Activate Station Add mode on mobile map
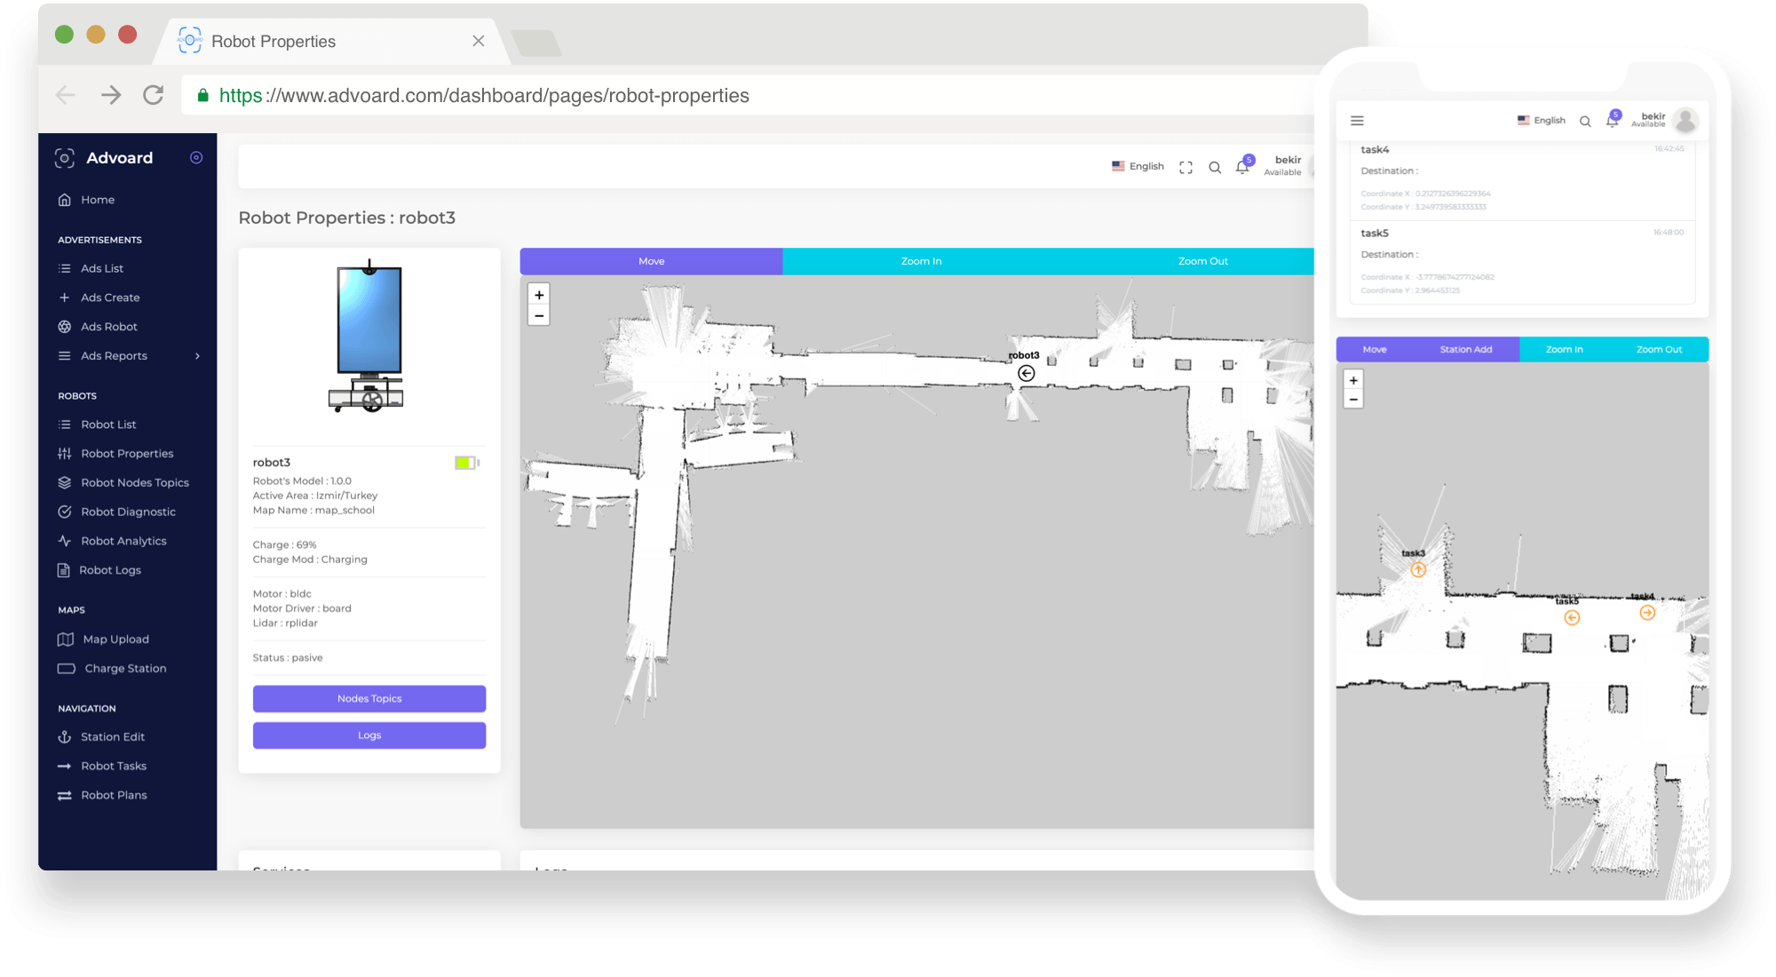The height and width of the screenshot is (977, 1776). point(1465,349)
